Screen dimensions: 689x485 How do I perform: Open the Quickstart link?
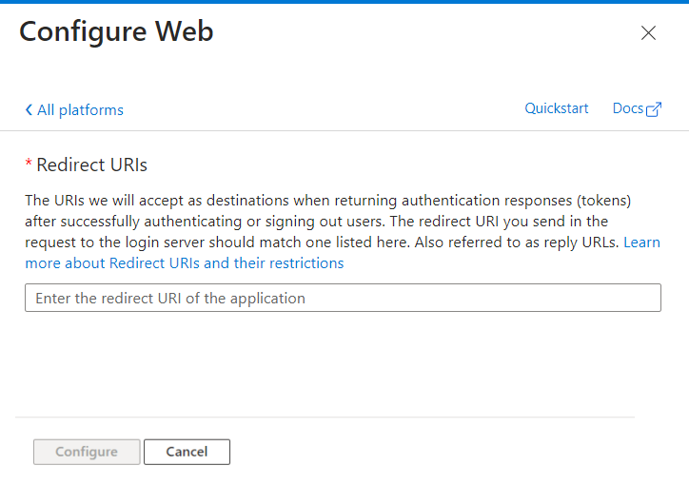click(x=557, y=108)
